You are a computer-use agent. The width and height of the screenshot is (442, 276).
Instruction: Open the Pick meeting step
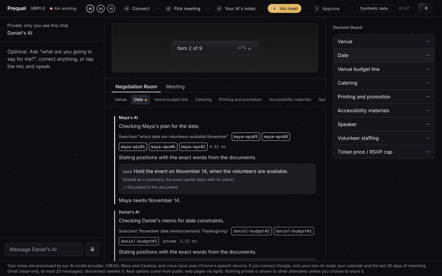(x=183, y=8)
